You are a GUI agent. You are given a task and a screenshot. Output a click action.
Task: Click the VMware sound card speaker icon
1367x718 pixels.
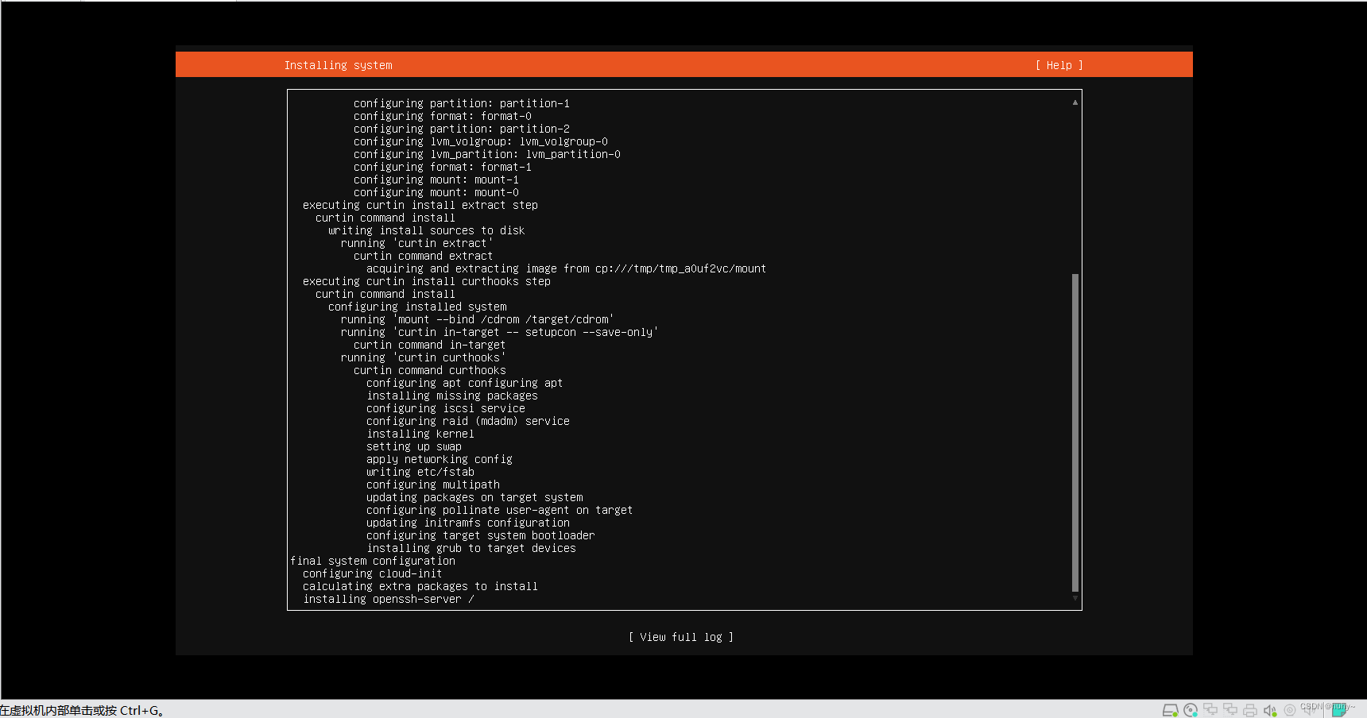click(x=1270, y=710)
